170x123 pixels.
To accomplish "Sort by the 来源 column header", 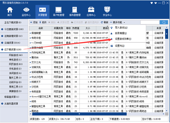I will [159, 28].
